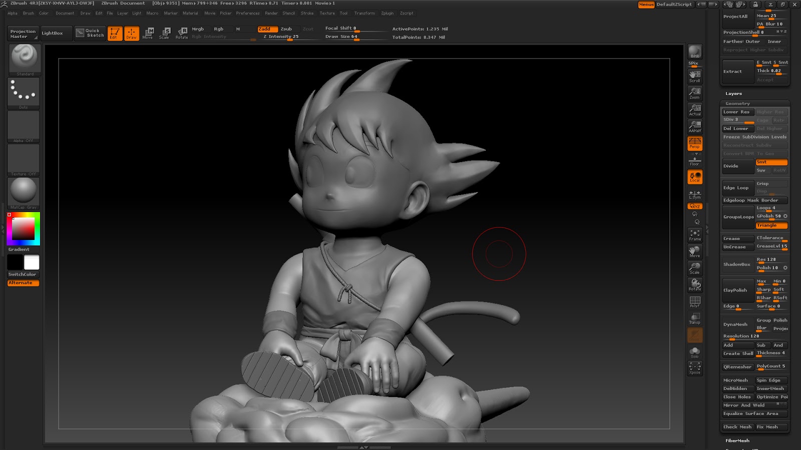Toggle XYZ rotation mode
801x450 pixels.
pyautogui.click(x=695, y=206)
